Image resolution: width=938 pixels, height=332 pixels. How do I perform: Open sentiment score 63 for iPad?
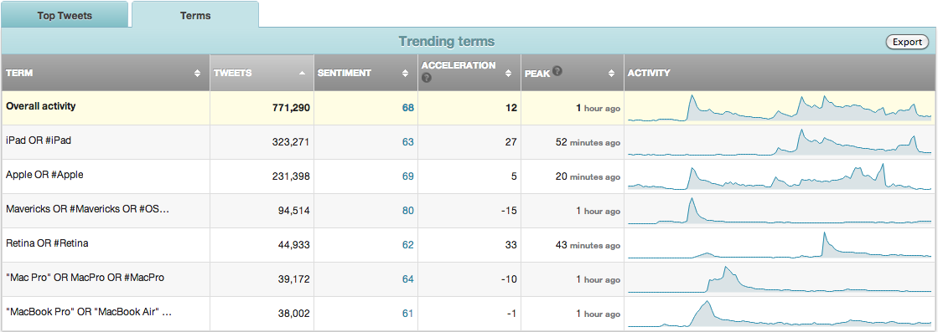[408, 142]
